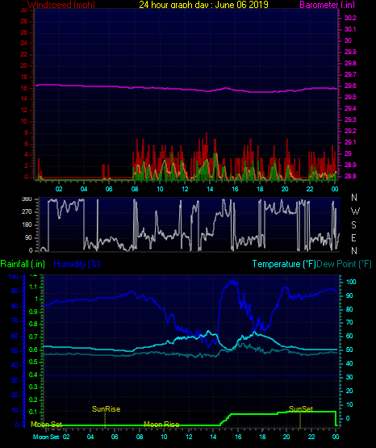Screen dimensions: 376x448
Task: Select the Rainfall (.in) legend label
Action: (x=23, y=264)
